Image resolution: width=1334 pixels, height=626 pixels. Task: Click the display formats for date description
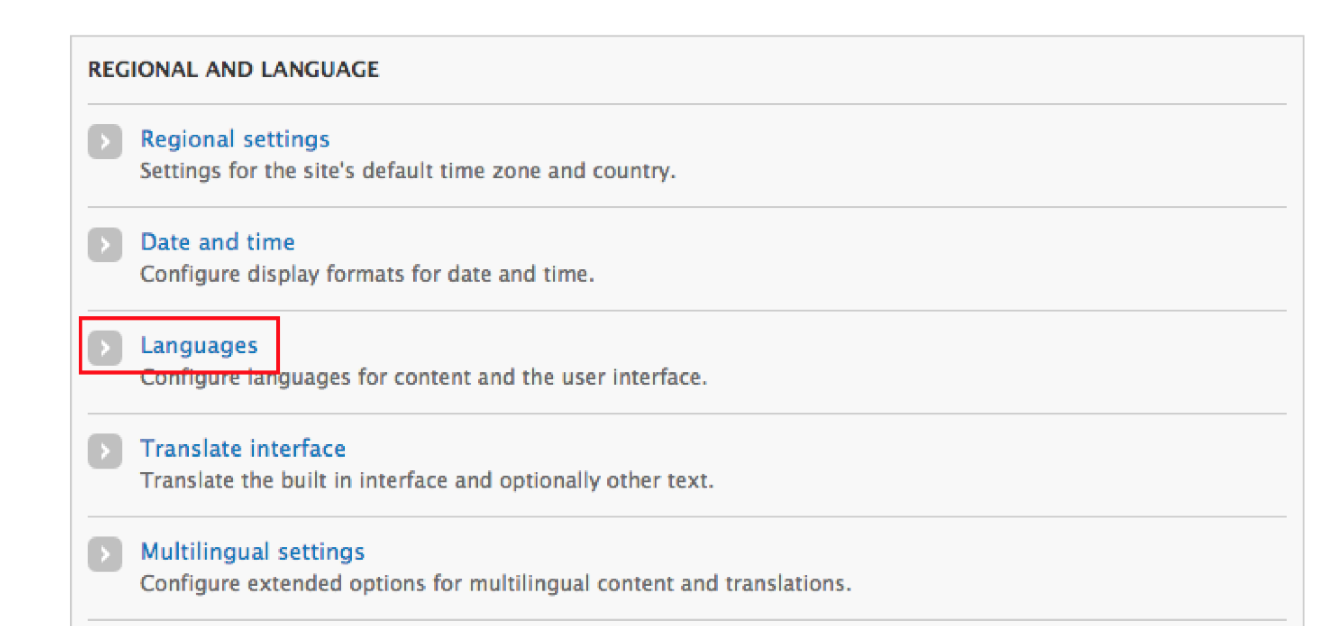(367, 274)
